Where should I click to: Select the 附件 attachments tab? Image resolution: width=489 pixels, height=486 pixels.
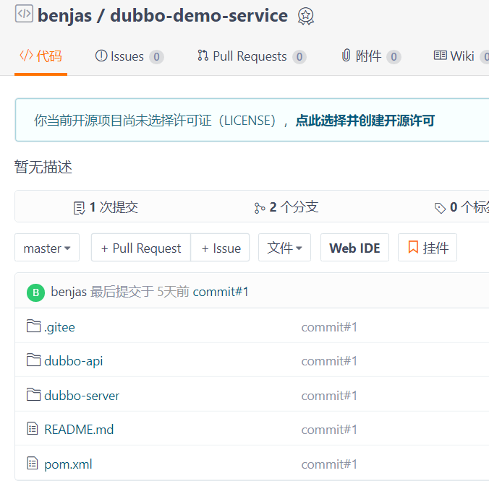pyautogui.click(x=370, y=56)
